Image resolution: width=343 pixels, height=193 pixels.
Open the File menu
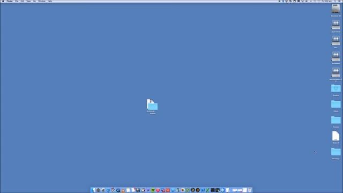(x=17, y=1)
